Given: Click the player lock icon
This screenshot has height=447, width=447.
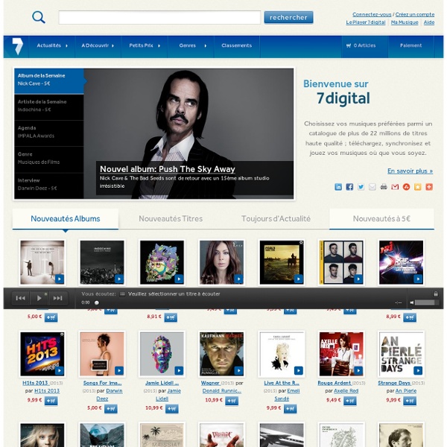Looking at the screenshot, I should pos(436,294).
